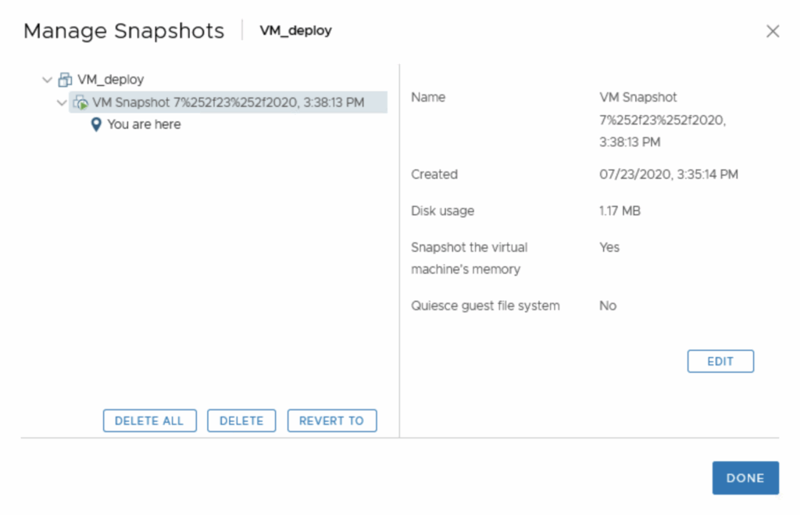This screenshot has height=515, width=800.
Task: Click the DELETE ALL button
Action: pyautogui.click(x=149, y=420)
